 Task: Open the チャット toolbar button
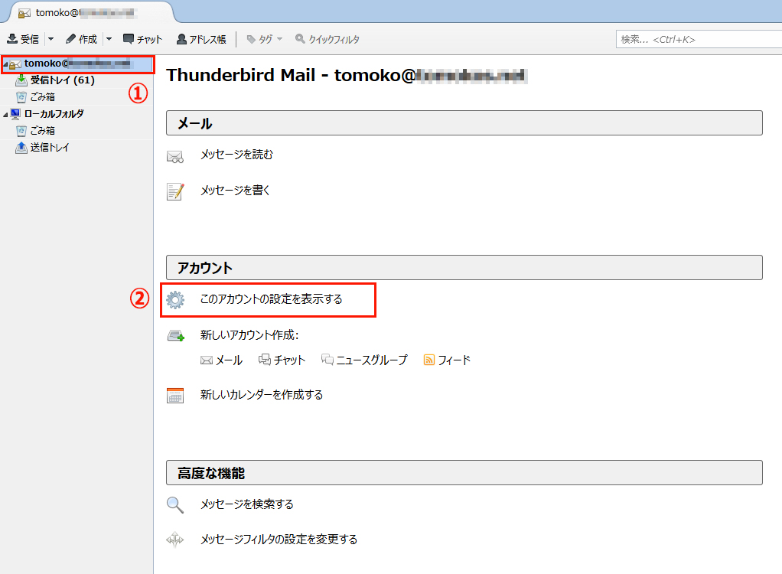pyautogui.click(x=142, y=39)
